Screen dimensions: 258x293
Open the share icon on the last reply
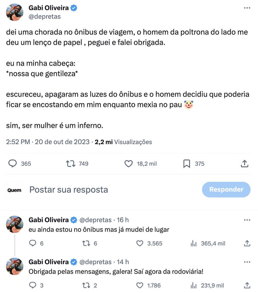click(x=247, y=285)
